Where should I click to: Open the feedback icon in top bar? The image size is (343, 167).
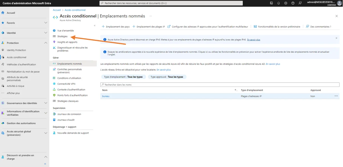tap(300, 3)
